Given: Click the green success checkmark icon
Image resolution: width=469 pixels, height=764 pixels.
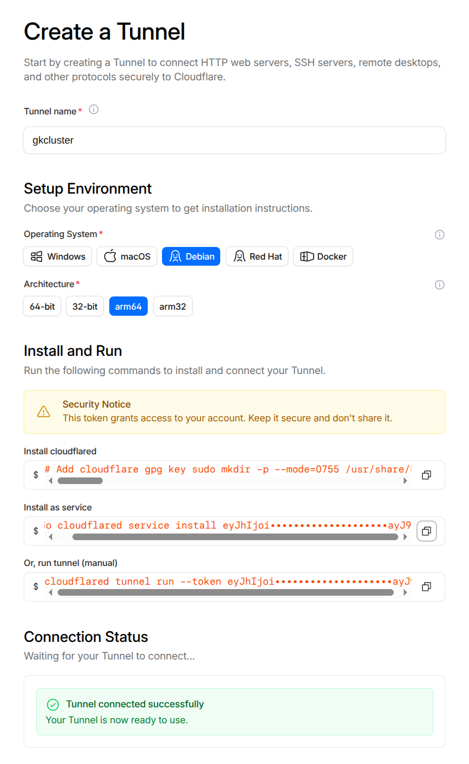Looking at the screenshot, I should tap(53, 705).
